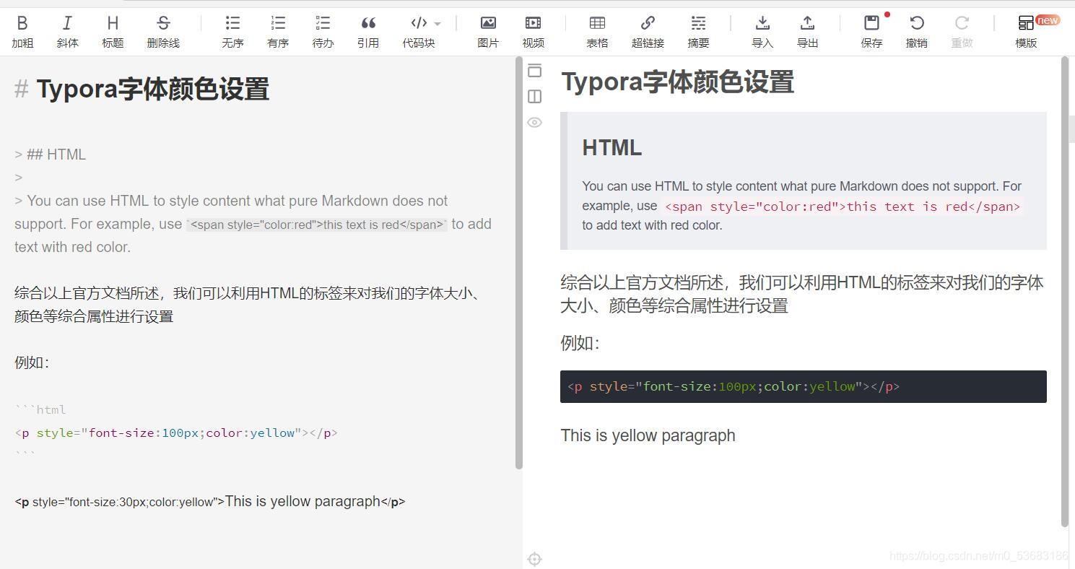Click the preview title 'Typora字体颜色设置'
Image resolution: width=1075 pixels, height=569 pixels.
pos(677,82)
